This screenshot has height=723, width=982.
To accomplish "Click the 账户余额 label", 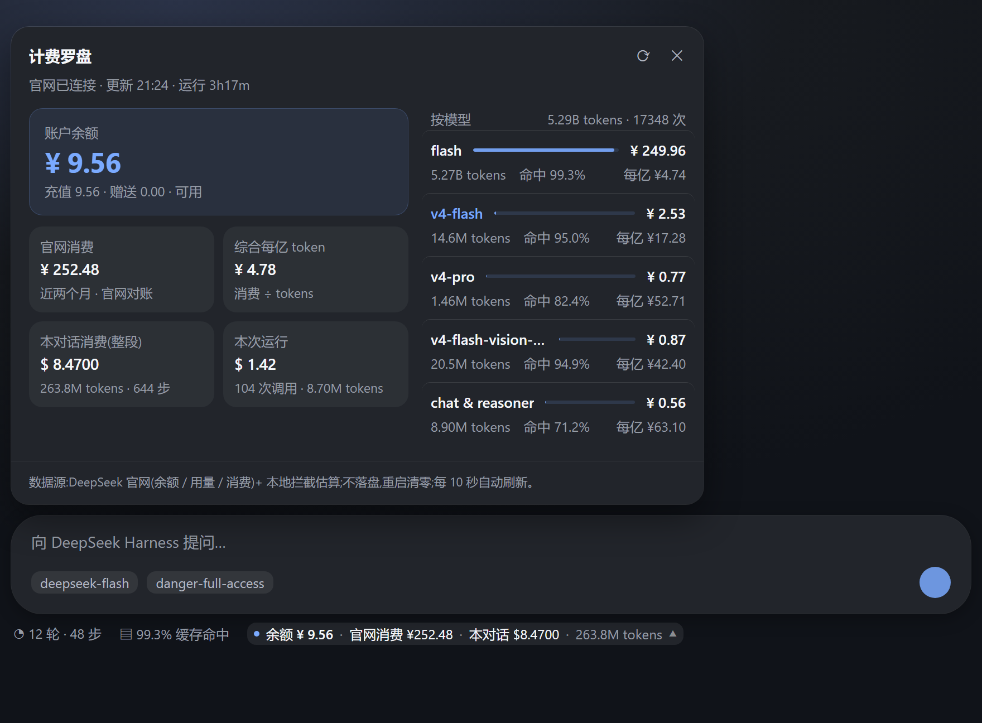I will tap(71, 133).
